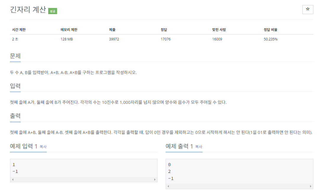Click right scroll arrow of example output box
The height and width of the screenshot is (190, 324).
coord(310,186)
